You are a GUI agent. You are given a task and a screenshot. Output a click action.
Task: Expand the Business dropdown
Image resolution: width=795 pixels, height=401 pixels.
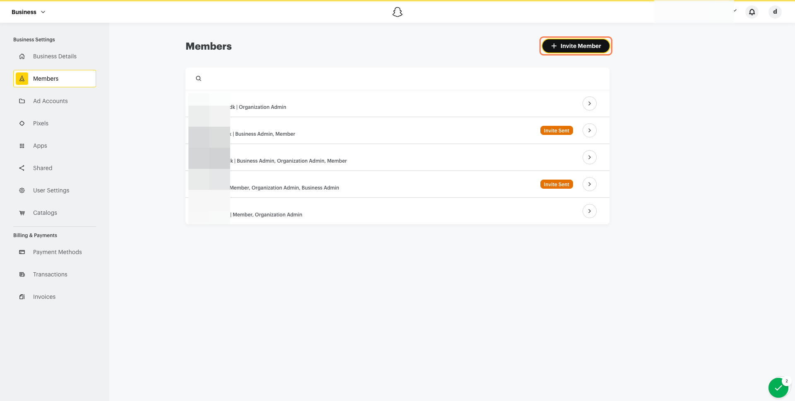tap(29, 12)
